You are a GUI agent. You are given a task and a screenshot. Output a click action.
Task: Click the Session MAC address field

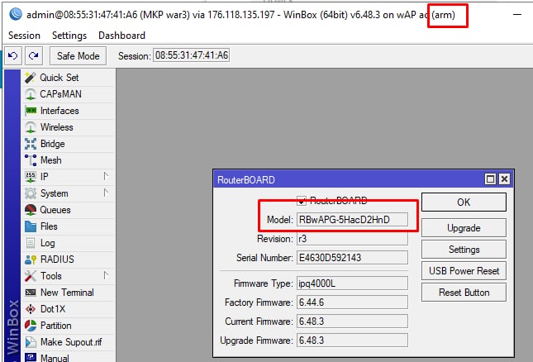point(192,55)
